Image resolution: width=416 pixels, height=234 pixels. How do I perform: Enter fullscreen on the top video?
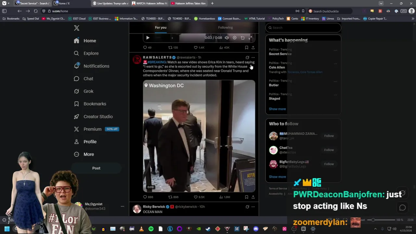pos(250,38)
